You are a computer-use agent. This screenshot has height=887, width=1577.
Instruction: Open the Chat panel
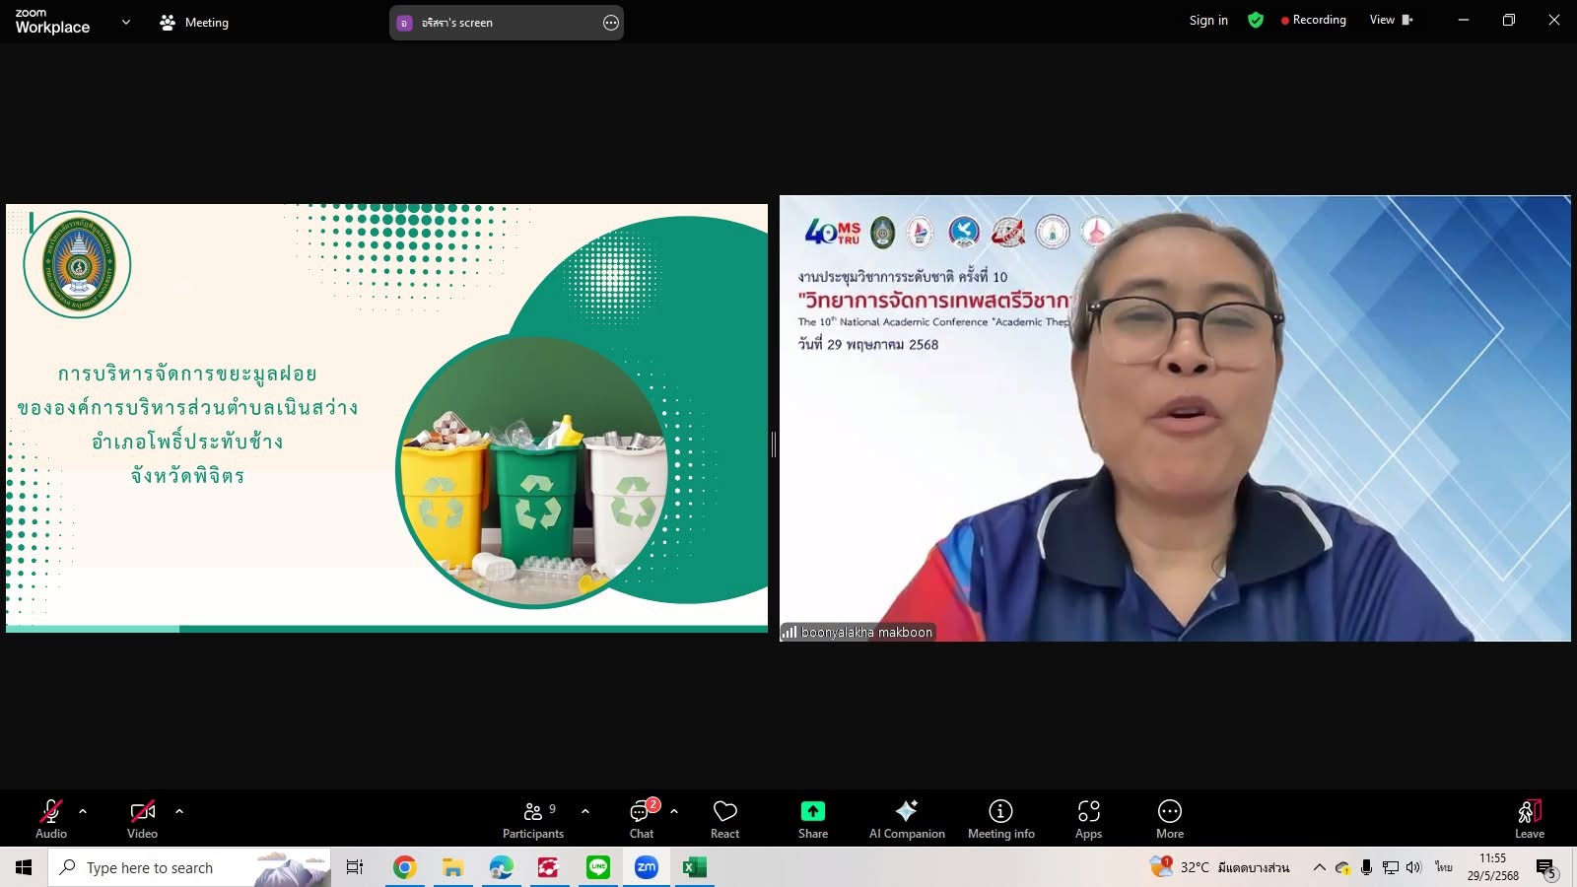pyautogui.click(x=642, y=818)
